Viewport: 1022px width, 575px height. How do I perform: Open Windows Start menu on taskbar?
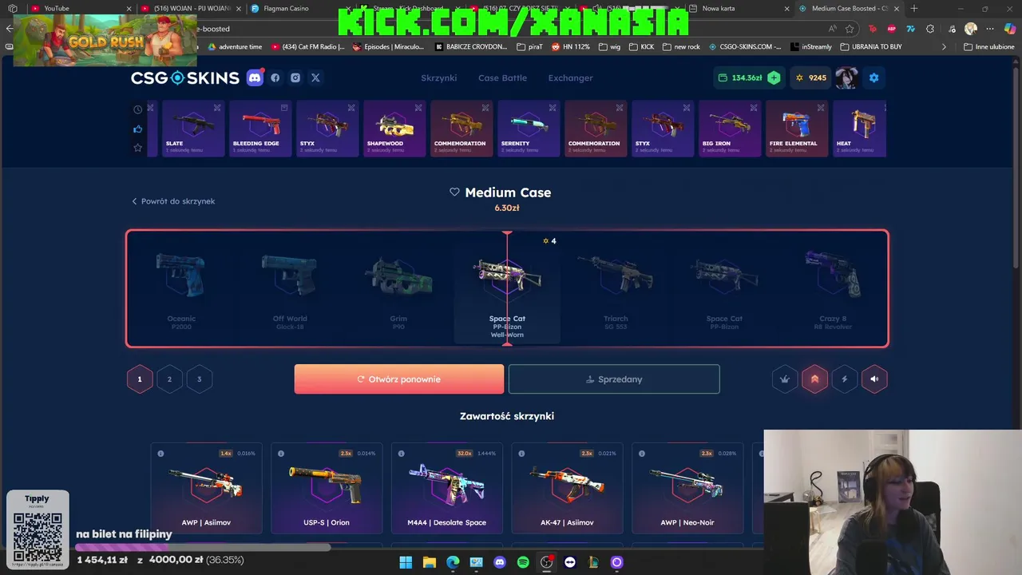(x=406, y=562)
